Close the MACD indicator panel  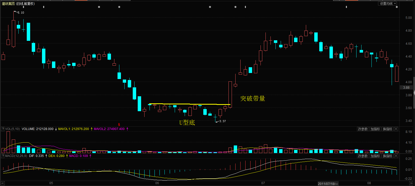pos(396,156)
